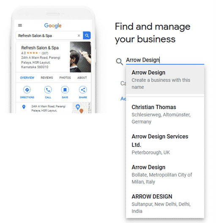Tap the Save bookmark icon

click(65, 90)
